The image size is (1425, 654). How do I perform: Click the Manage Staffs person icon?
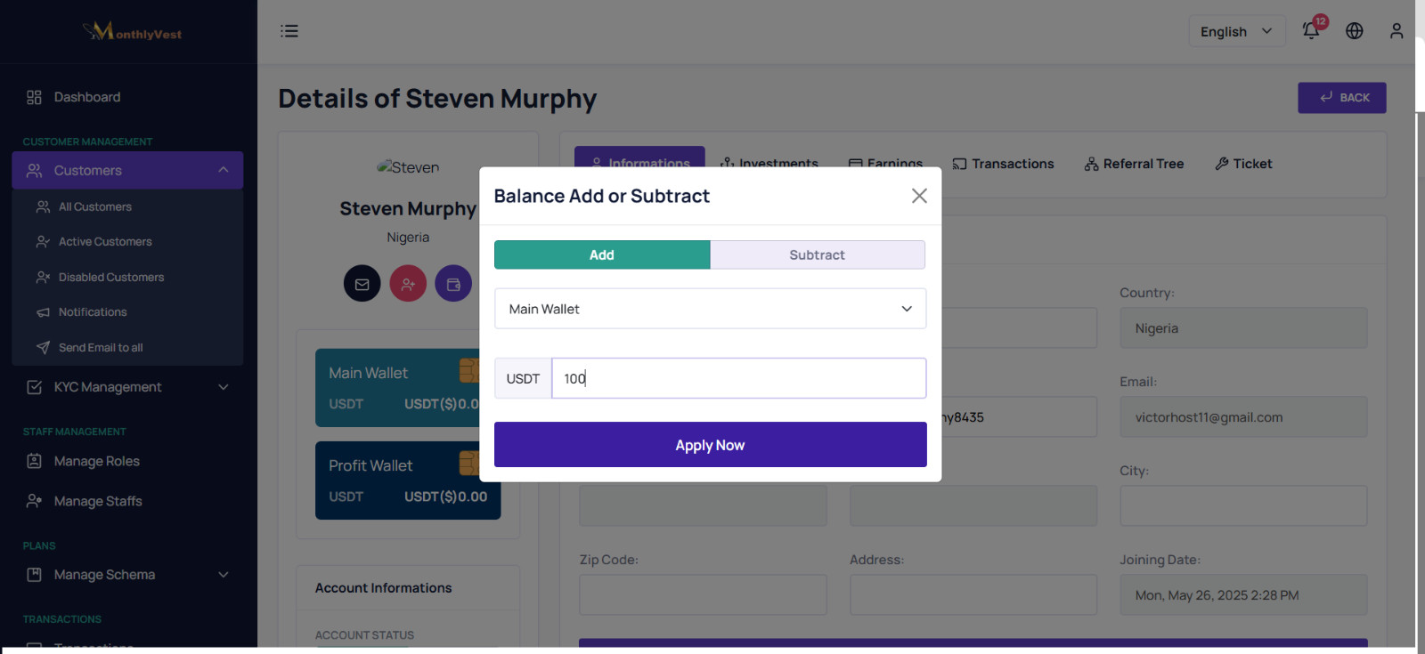[34, 501]
